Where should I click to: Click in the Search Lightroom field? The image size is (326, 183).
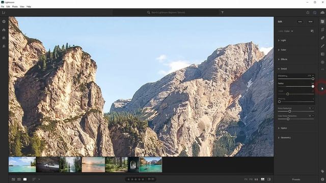click(166, 12)
